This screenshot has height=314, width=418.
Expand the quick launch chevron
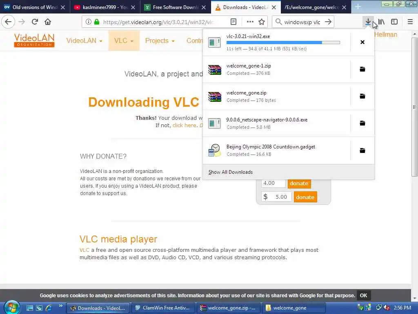point(60,306)
